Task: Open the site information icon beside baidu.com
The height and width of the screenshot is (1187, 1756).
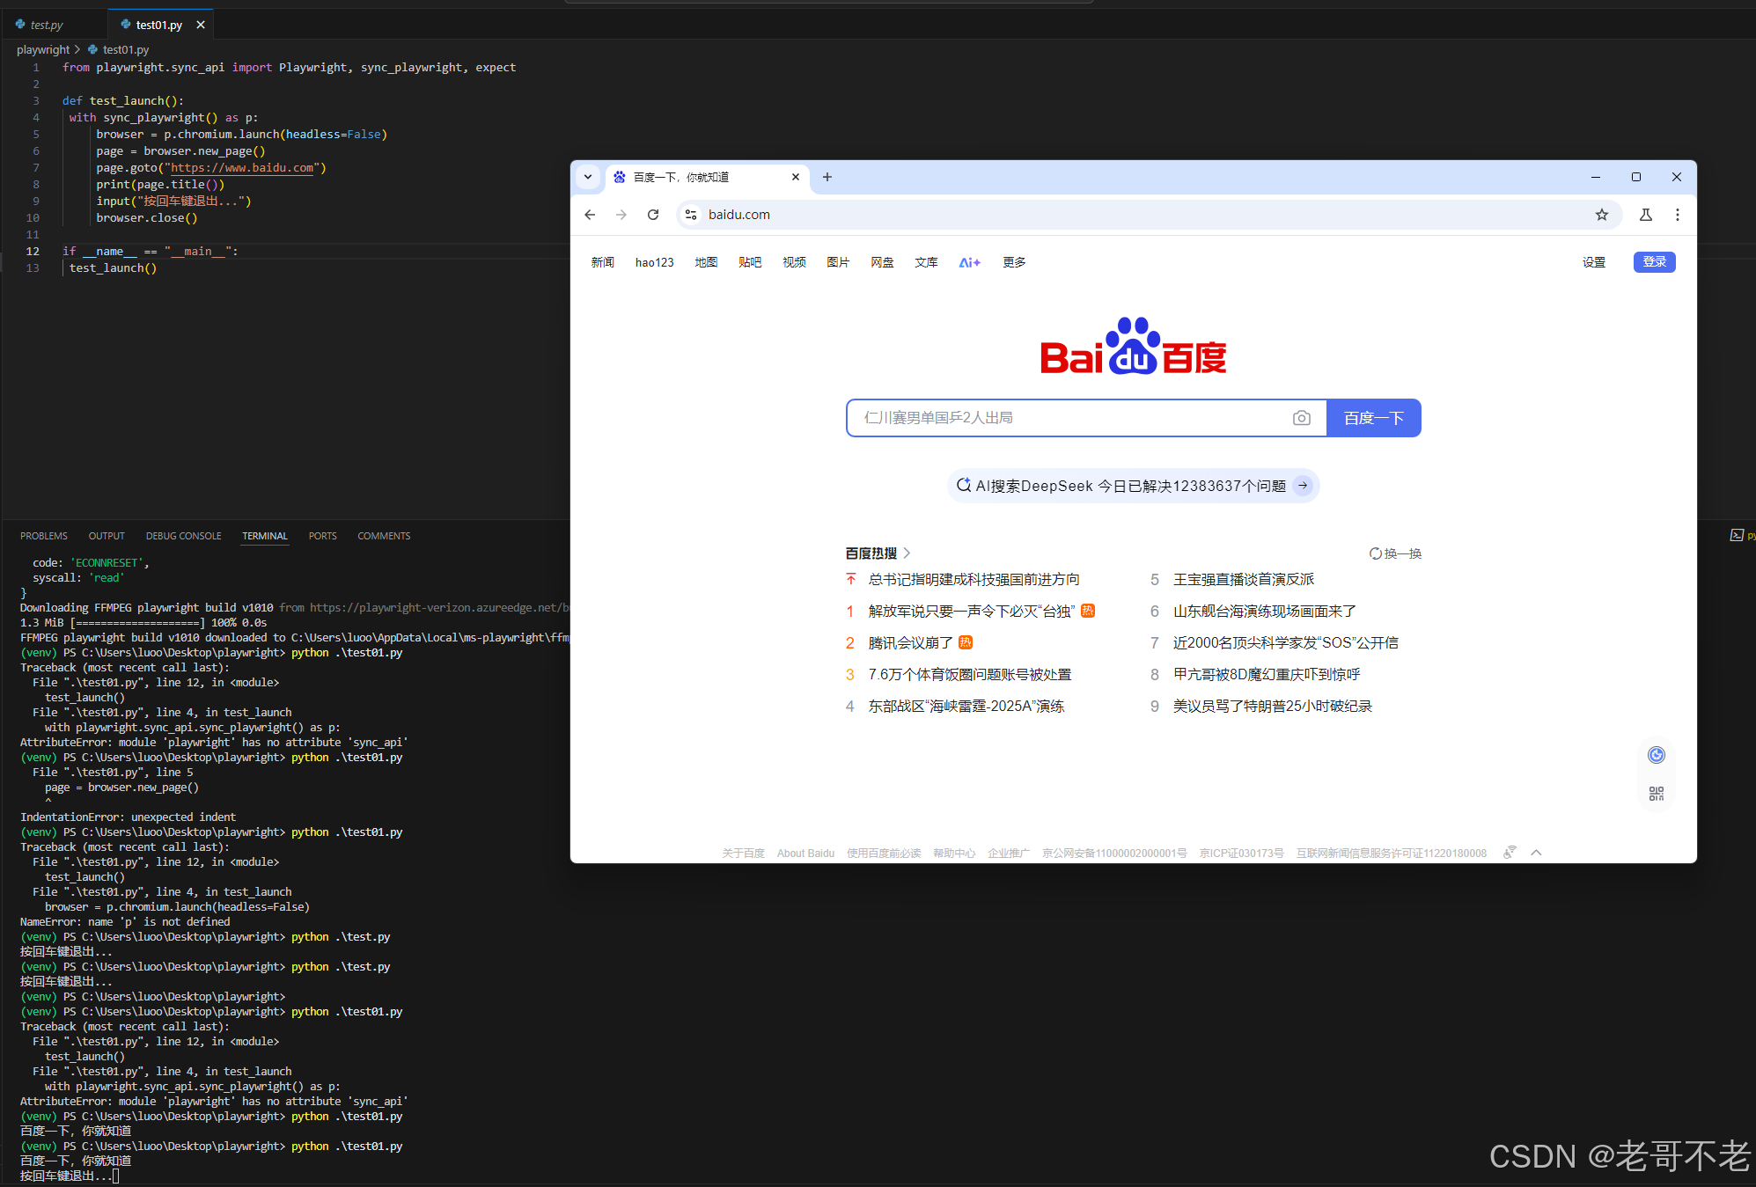Action: point(692,215)
